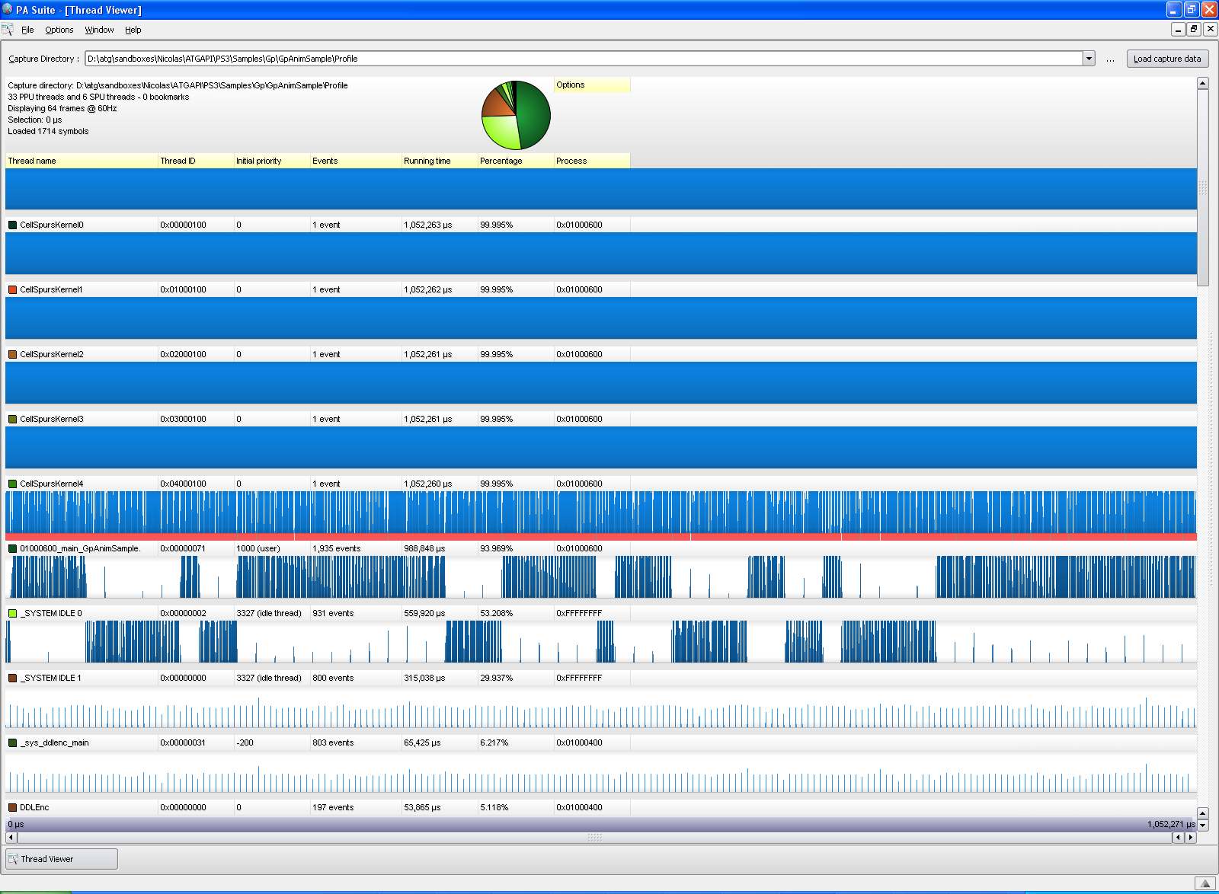This screenshot has height=894, width=1219.
Task: Open the Help menu
Action: tap(133, 30)
